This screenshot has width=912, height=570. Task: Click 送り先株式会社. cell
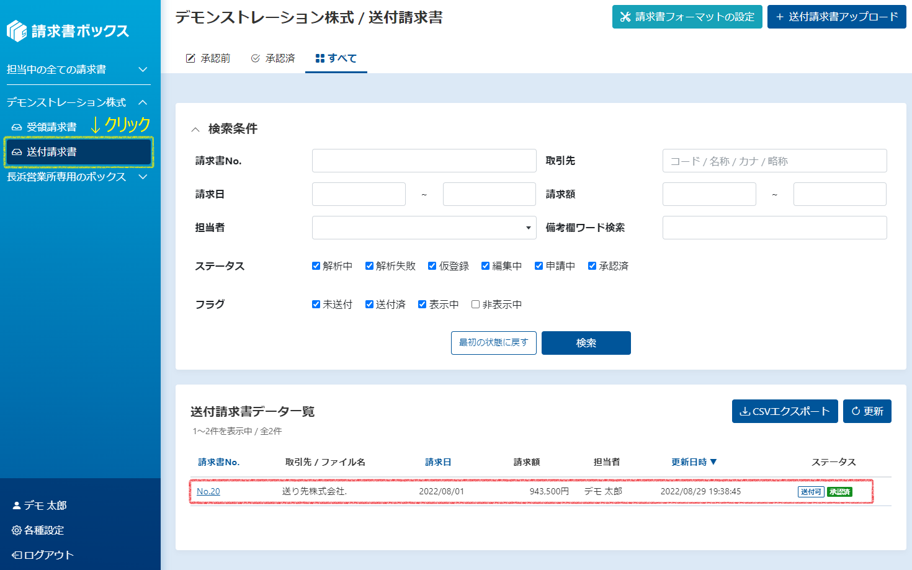[x=315, y=491]
